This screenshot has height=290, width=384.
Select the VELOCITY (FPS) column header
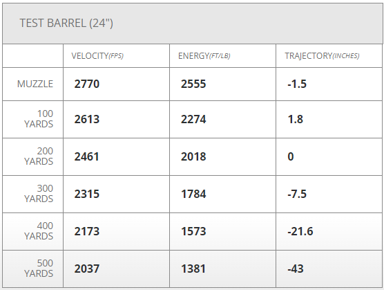[x=97, y=56]
